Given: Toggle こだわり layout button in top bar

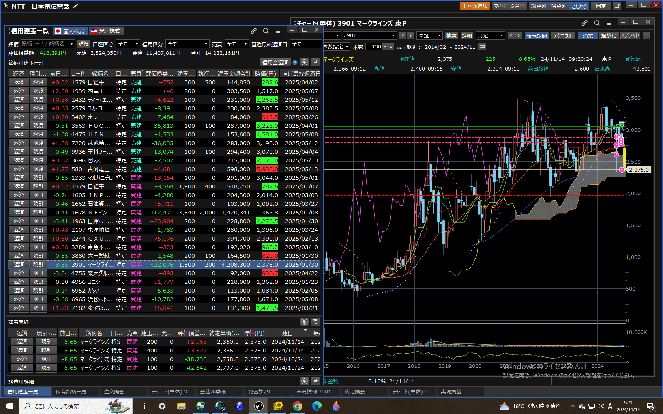Looking at the screenshot, I should coord(579,6).
